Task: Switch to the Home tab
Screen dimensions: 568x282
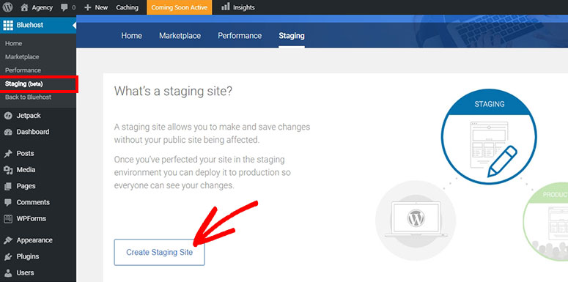Action: [131, 35]
